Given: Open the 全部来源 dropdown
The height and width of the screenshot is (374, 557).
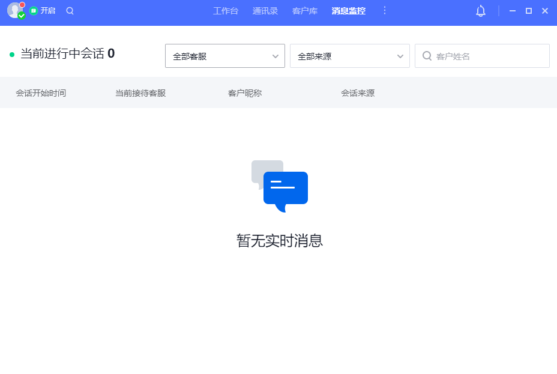Looking at the screenshot, I should [349, 56].
